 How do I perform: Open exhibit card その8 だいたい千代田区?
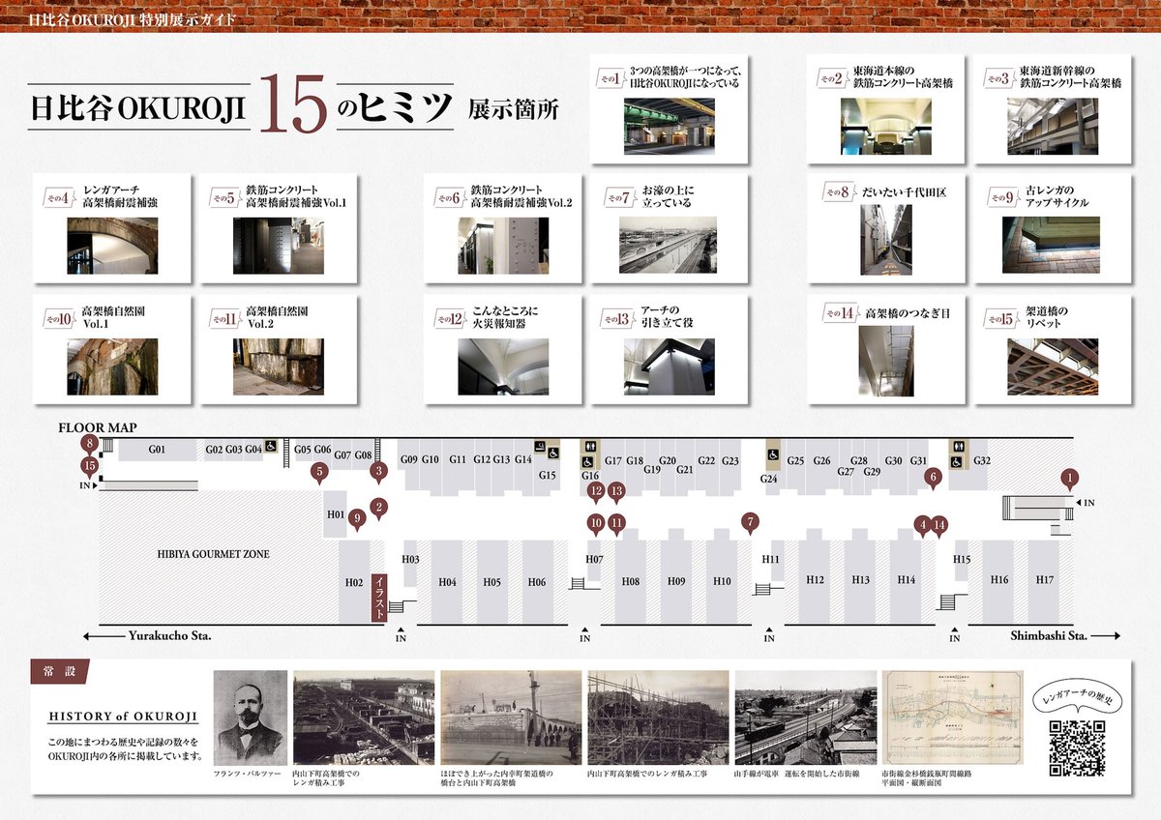tap(886, 228)
